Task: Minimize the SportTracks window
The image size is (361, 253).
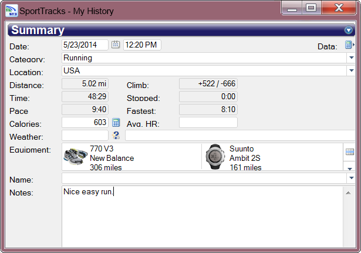Action: click(292, 8)
